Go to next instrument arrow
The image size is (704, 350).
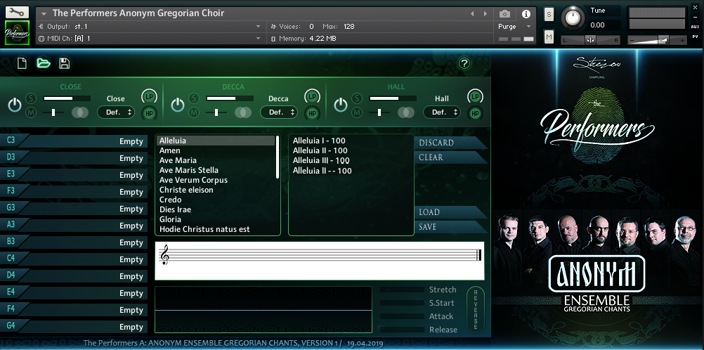pyautogui.click(x=485, y=14)
